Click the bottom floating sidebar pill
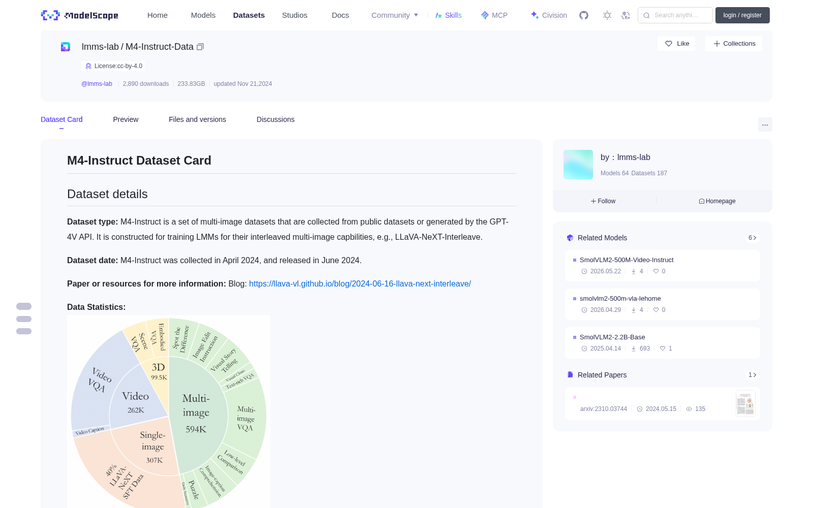Image resolution: width=813 pixels, height=508 pixels. point(24,331)
